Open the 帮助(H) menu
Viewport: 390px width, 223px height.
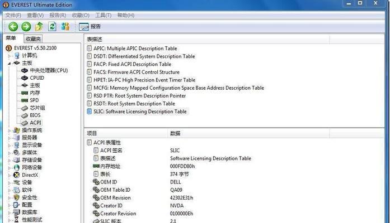[x=126, y=16]
